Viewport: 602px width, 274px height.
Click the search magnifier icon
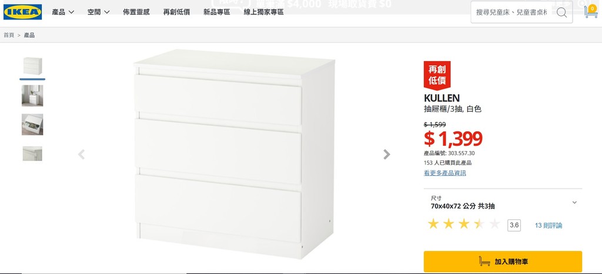[x=561, y=12]
